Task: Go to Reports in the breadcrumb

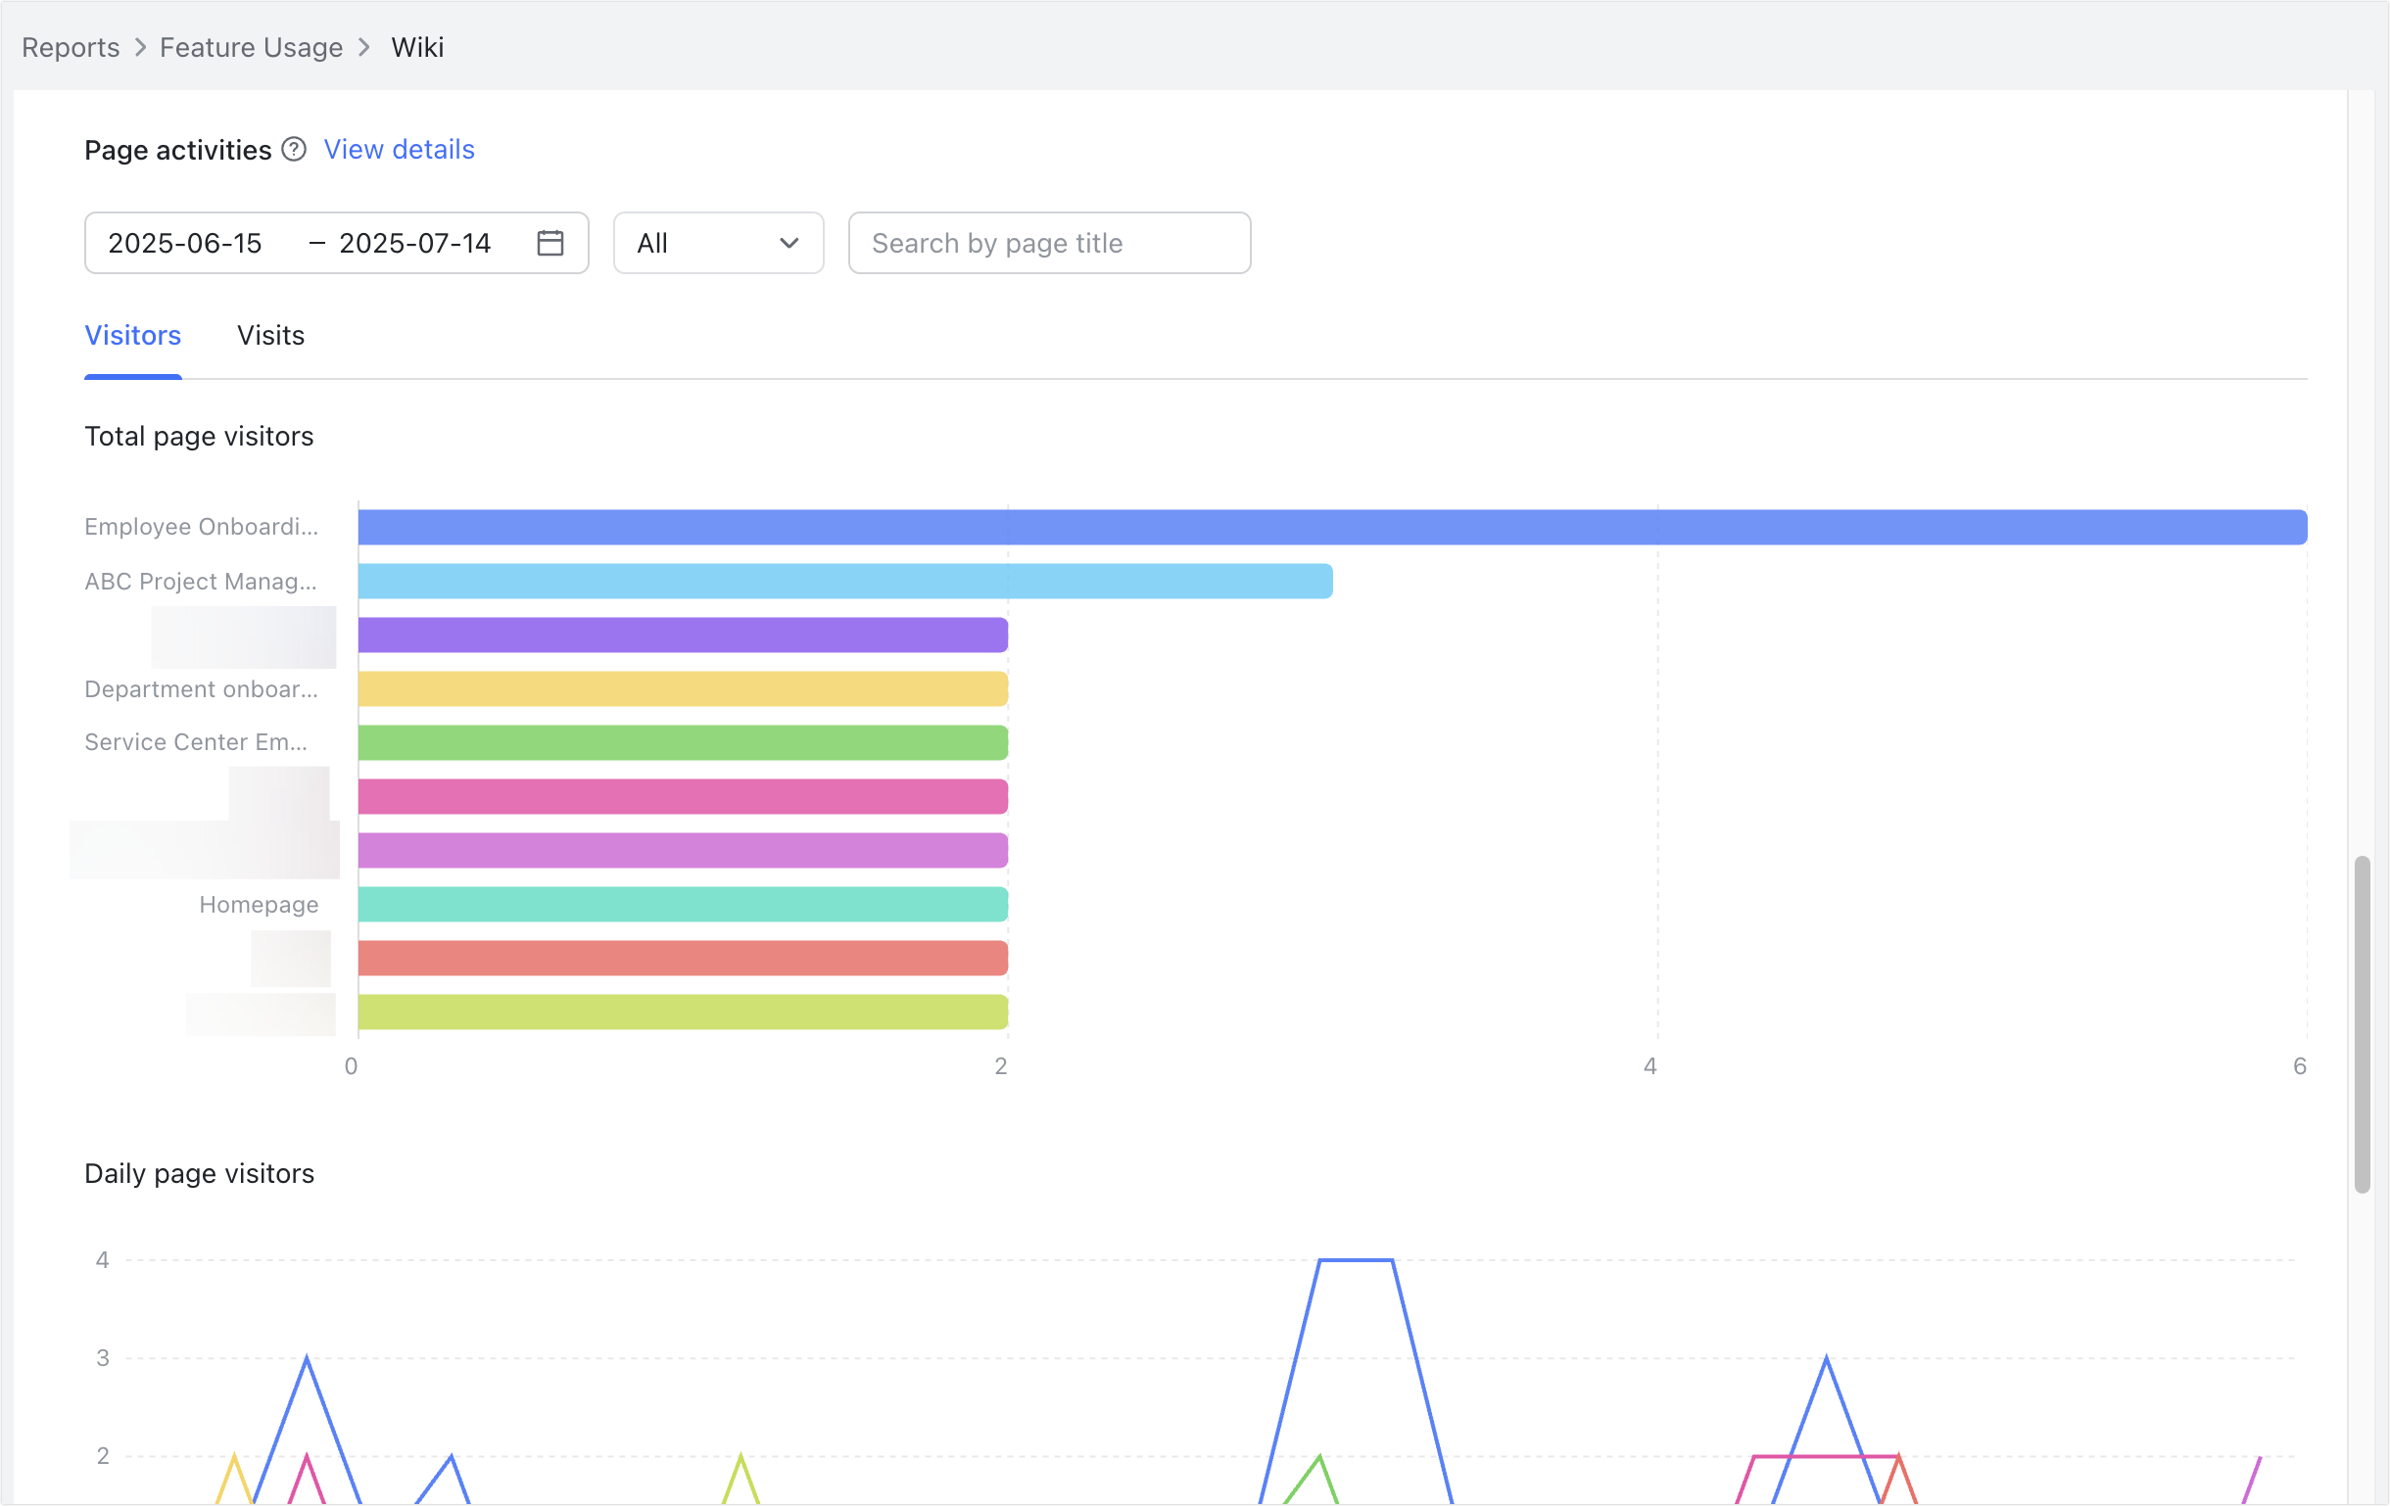Action: [x=71, y=48]
